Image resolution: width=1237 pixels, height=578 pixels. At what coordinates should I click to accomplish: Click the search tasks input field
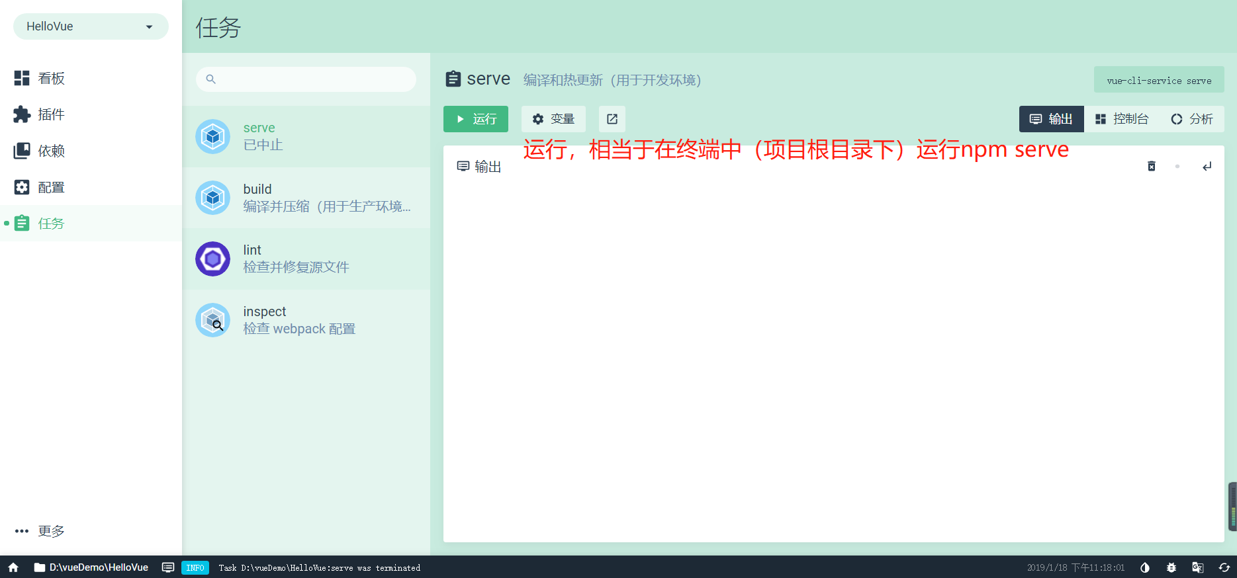[x=306, y=79]
